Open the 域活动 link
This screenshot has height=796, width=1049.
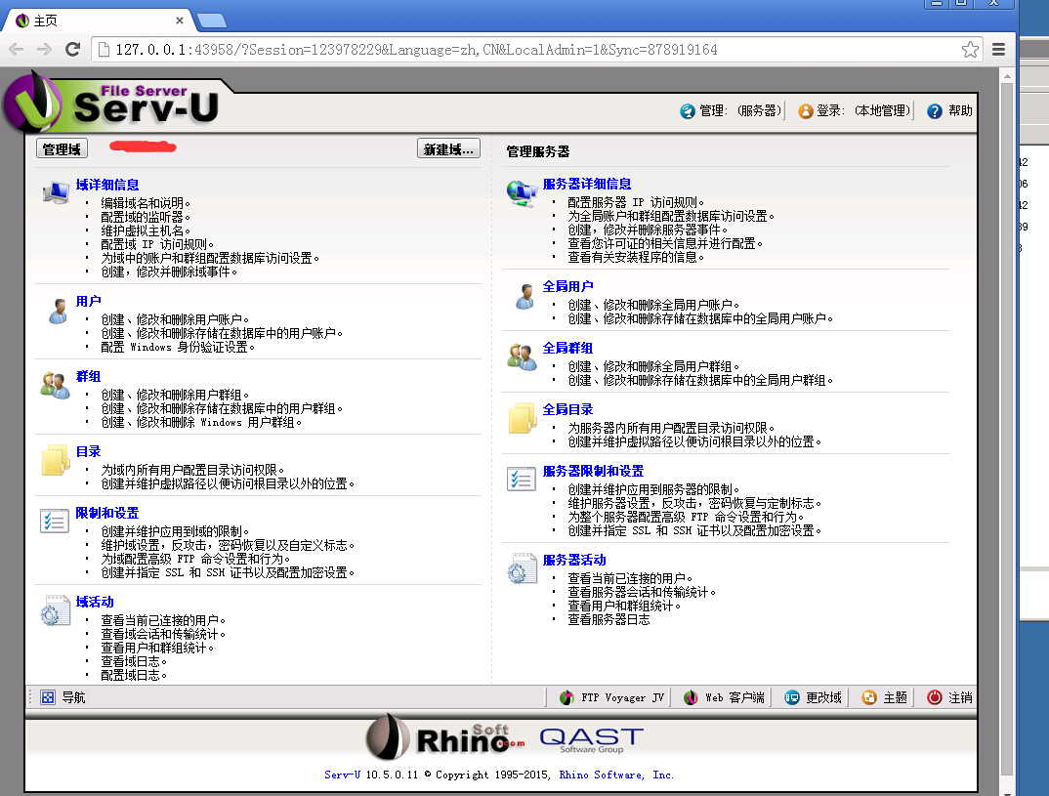coord(95,602)
